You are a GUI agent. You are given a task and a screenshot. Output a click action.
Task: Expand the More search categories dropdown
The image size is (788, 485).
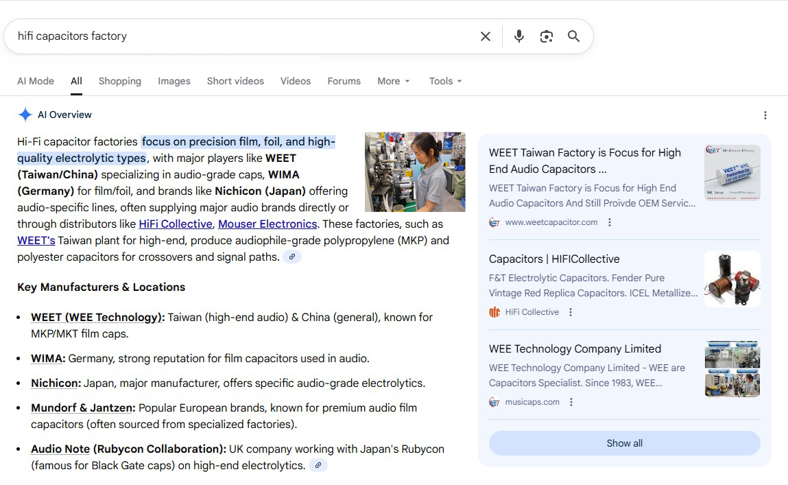[393, 81]
